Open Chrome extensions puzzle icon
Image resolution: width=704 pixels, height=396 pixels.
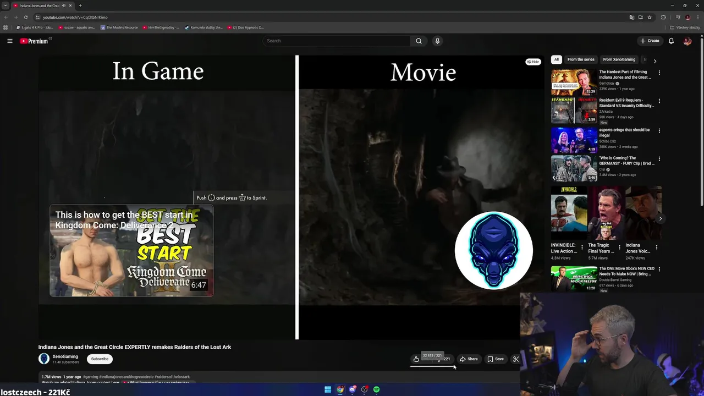click(663, 17)
